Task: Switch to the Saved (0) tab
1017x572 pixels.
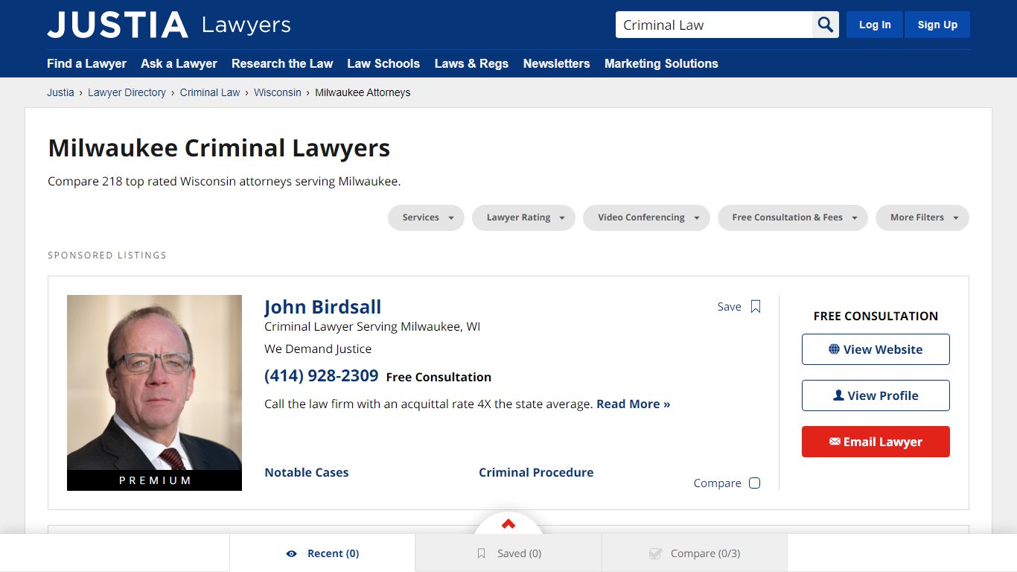Action: pos(508,553)
